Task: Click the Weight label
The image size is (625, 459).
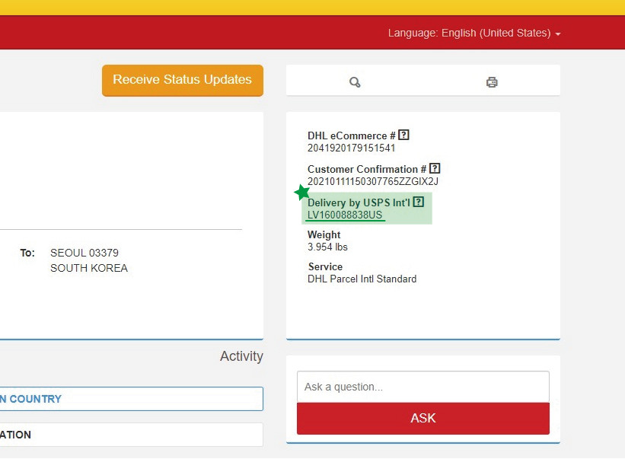Action: point(324,234)
